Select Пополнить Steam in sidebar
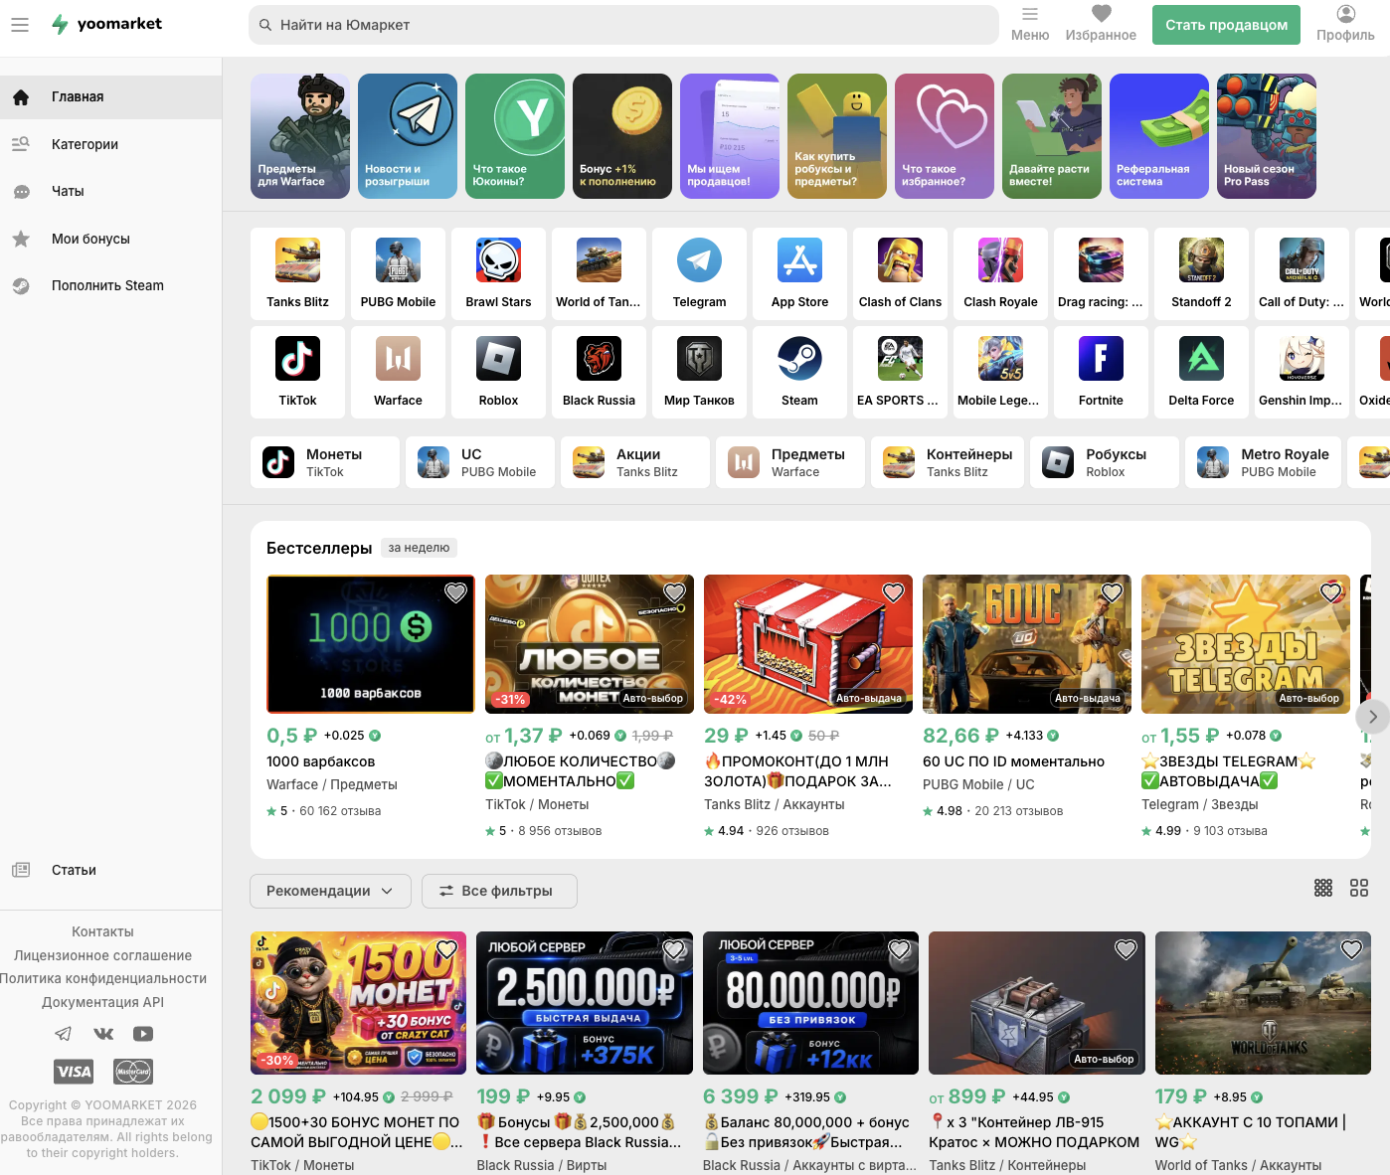1390x1175 pixels. (x=110, y=285)
